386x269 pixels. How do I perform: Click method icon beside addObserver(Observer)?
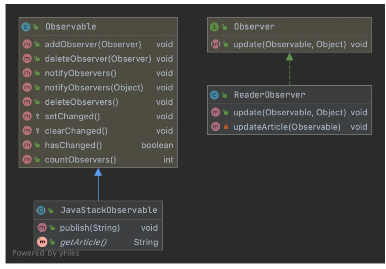click(27, 44)
